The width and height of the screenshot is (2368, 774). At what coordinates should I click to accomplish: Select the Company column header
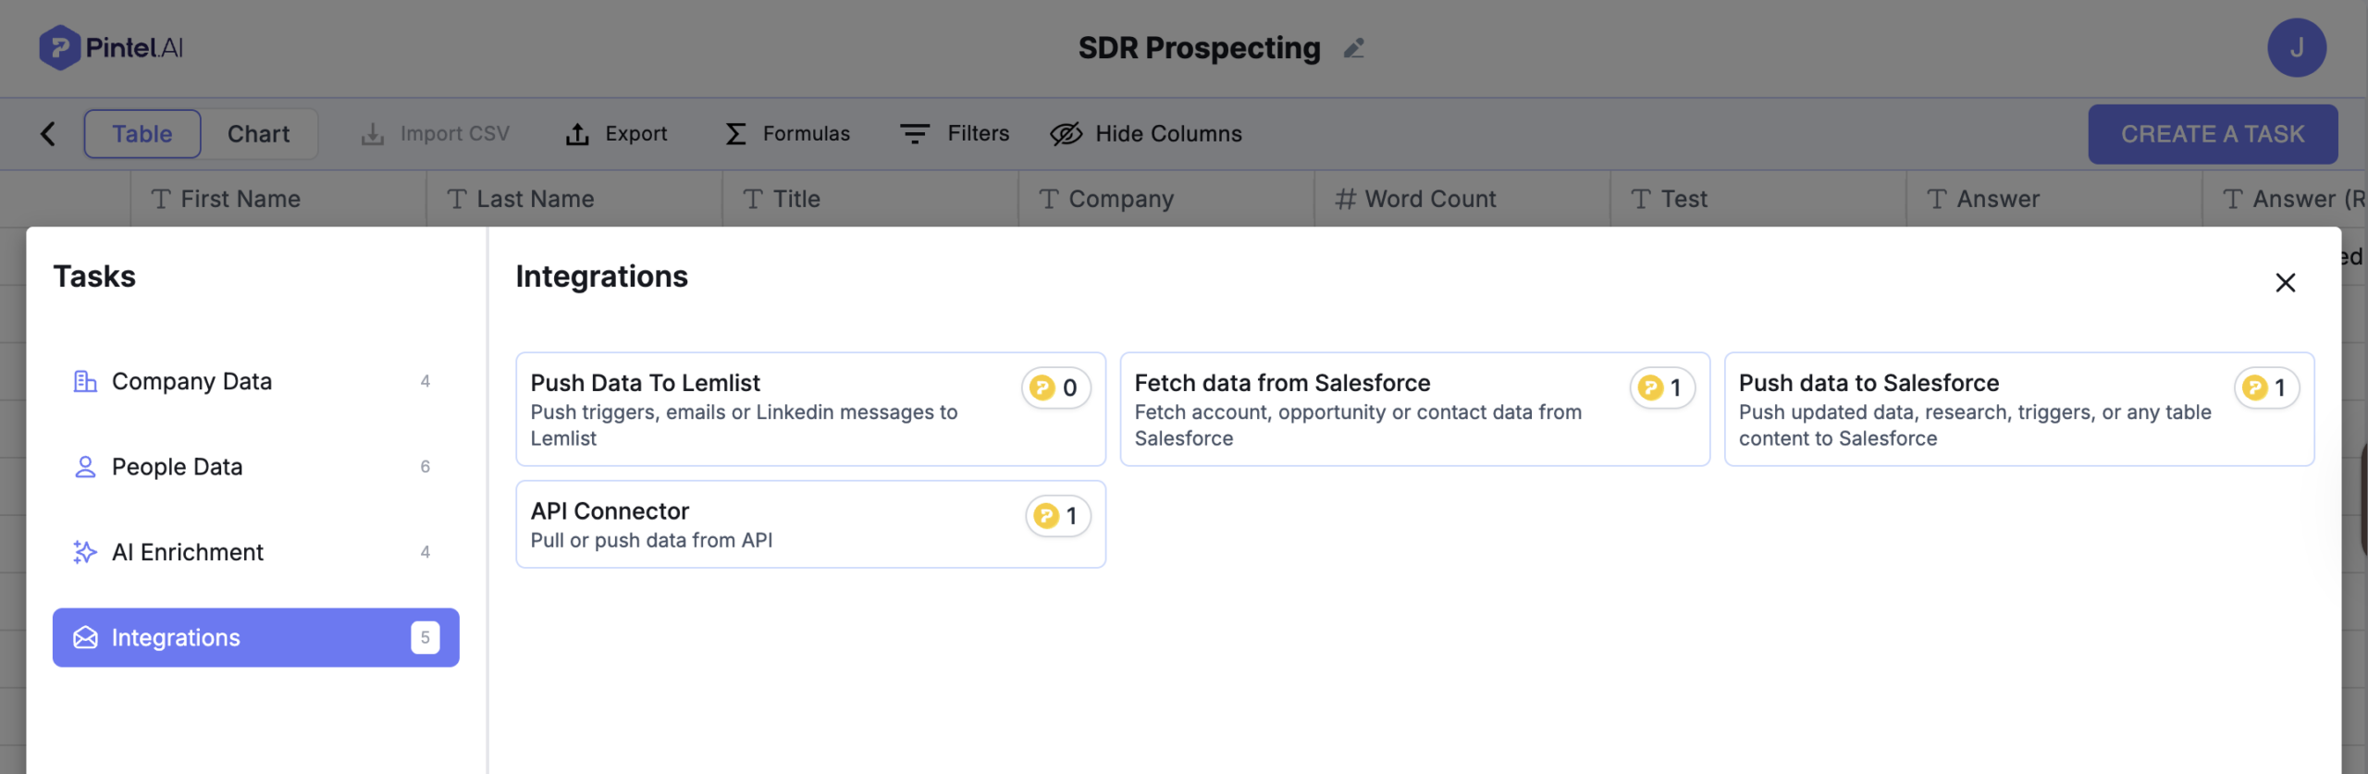tap(1166, 199)
